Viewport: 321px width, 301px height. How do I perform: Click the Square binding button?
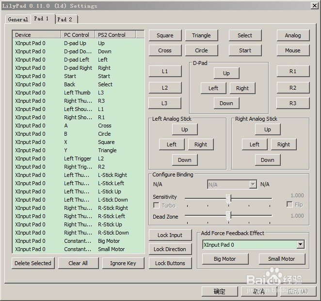pyautogui.click(x=165, y=35)
